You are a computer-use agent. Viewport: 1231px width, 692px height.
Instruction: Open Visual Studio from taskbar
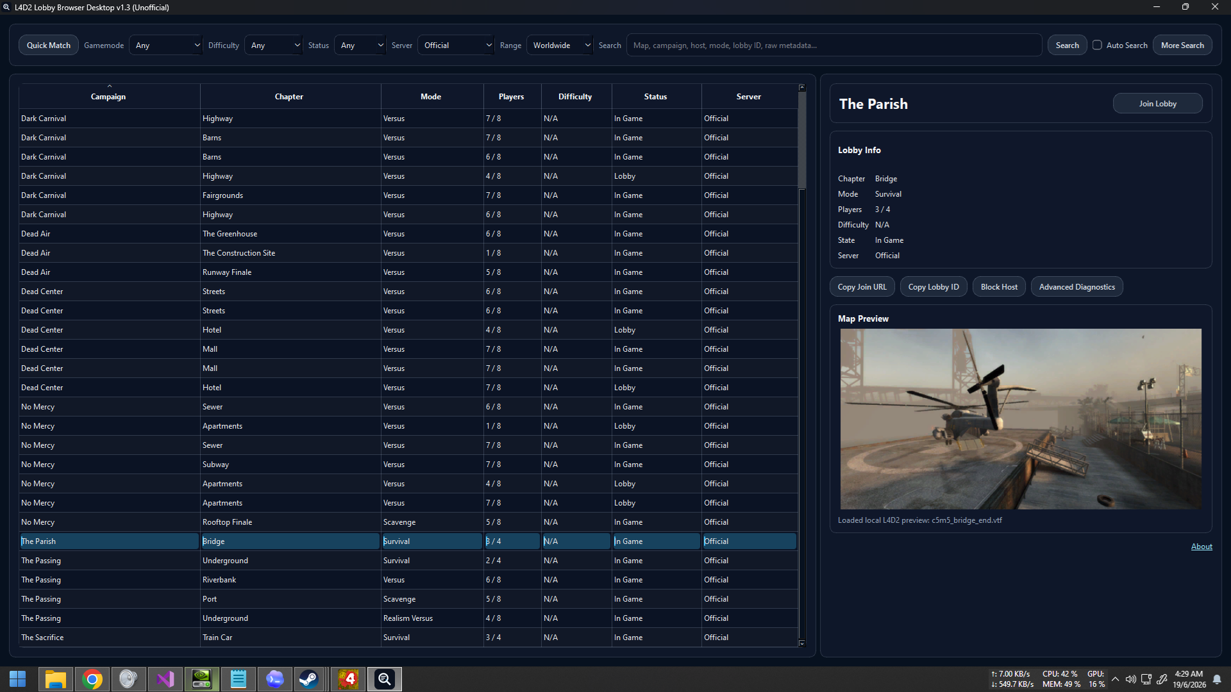(165, 679)
